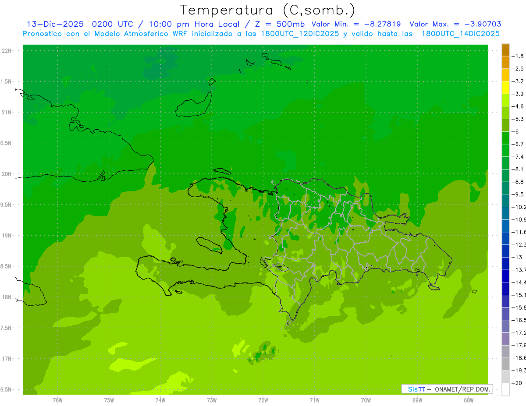Click the gold swatch between -2.5 and -3.2
526x406 pixels.
[506, 75]
